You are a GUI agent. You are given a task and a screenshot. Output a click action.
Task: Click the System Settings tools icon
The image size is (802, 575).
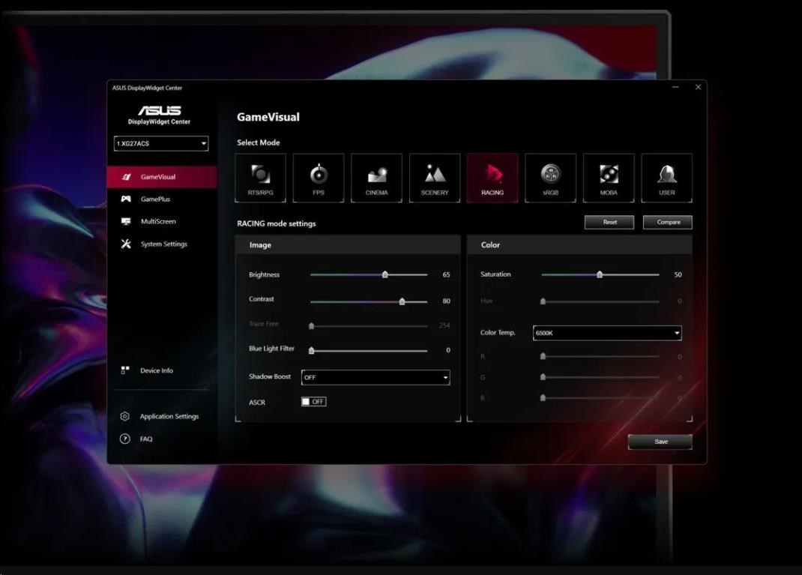tap(126, 244)
